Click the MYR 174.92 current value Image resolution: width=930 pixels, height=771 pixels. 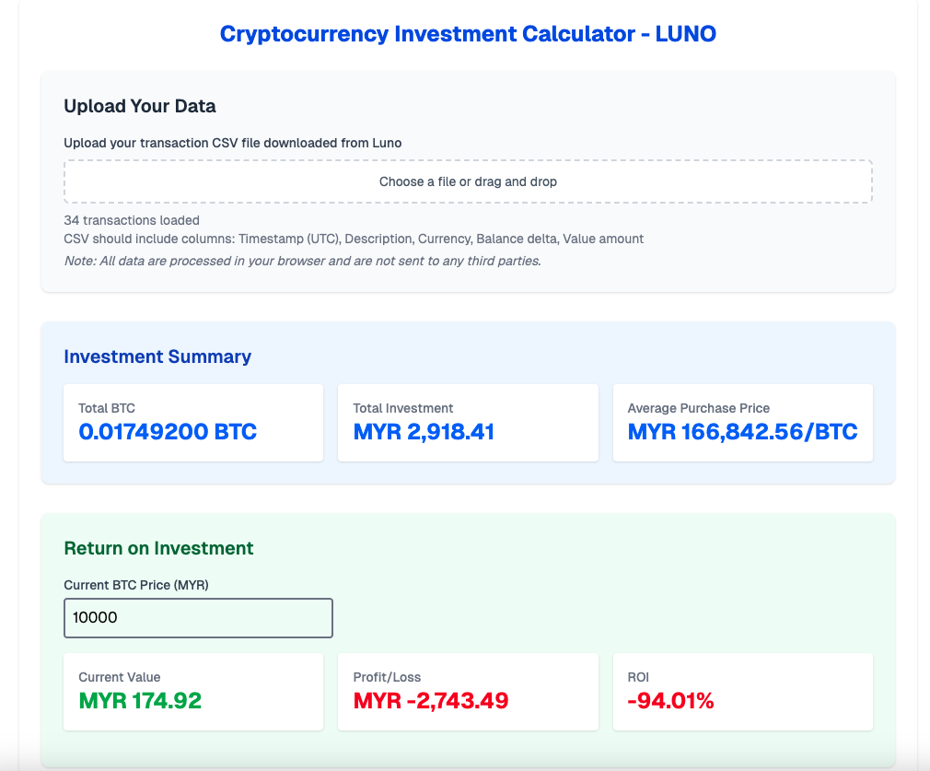click(x=140, y=701)
